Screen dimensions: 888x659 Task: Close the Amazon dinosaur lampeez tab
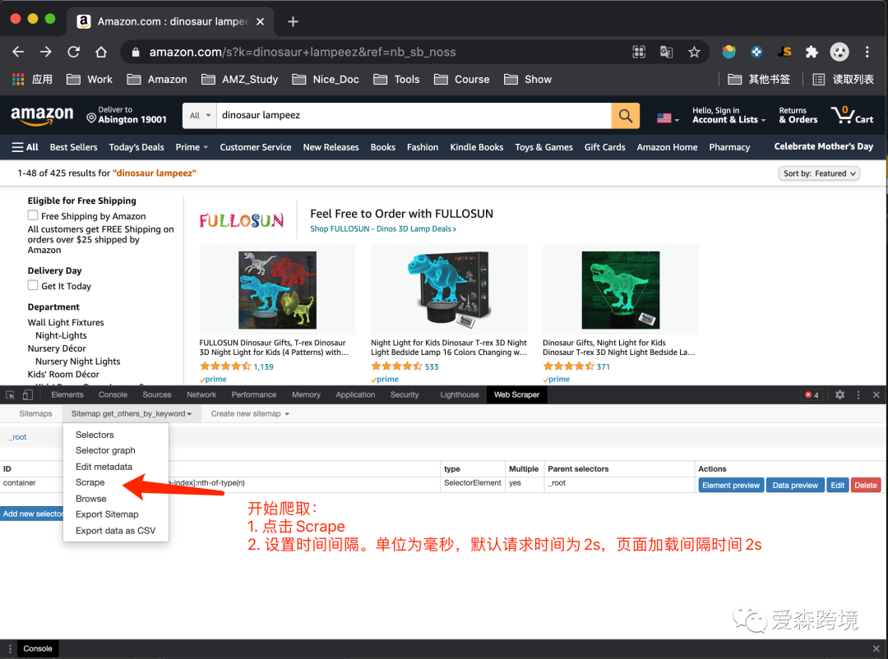pos(260,21)
